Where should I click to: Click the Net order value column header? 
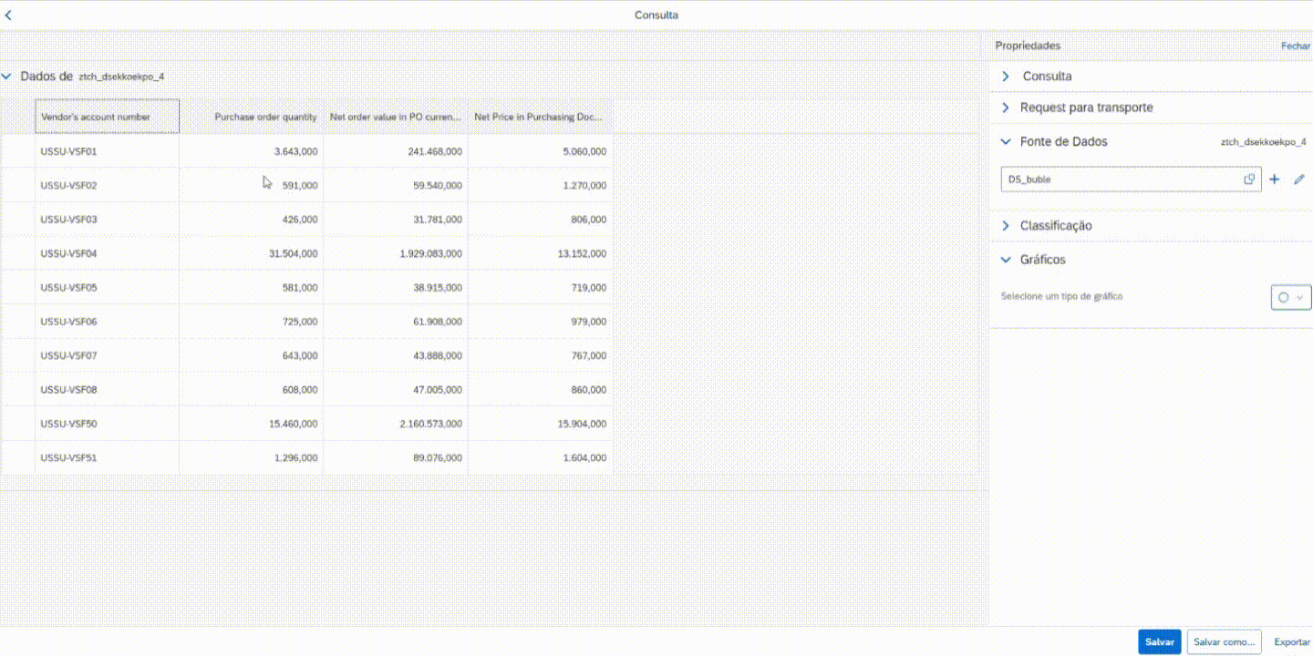(396, 117)
